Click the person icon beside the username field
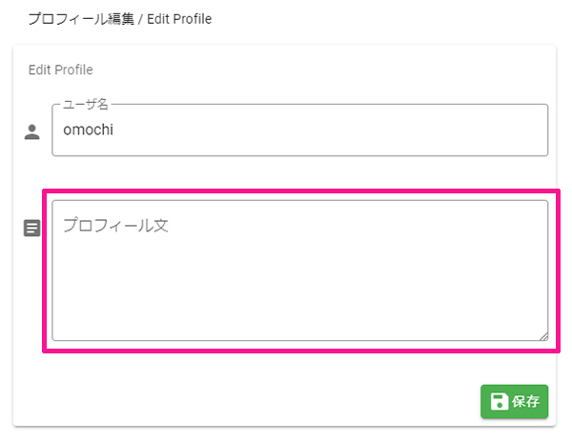The height and width of the screenshot is (442, 572). (x=32, y=131)
